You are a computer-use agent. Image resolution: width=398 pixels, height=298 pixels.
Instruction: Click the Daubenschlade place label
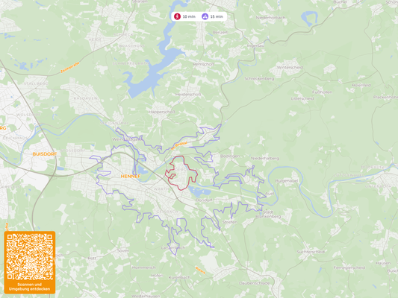pos(254,283)
